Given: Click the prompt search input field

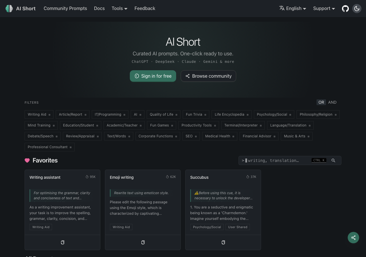Looking at the screenshot, I should [x=290, y=160].
